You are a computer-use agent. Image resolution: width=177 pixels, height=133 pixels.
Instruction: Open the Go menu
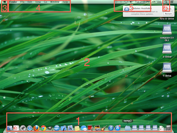[x=46, y=2]
